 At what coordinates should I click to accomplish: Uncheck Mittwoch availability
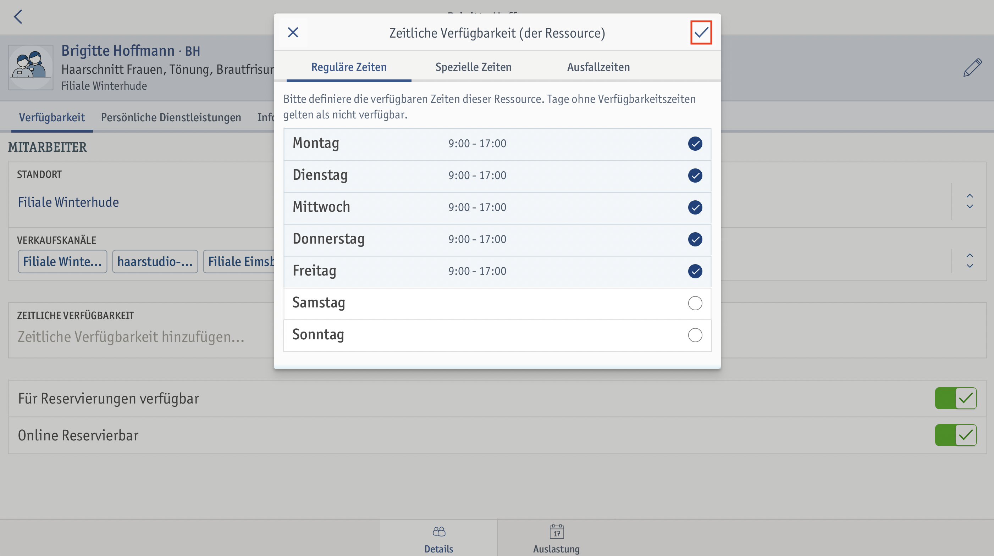[695, 207]
